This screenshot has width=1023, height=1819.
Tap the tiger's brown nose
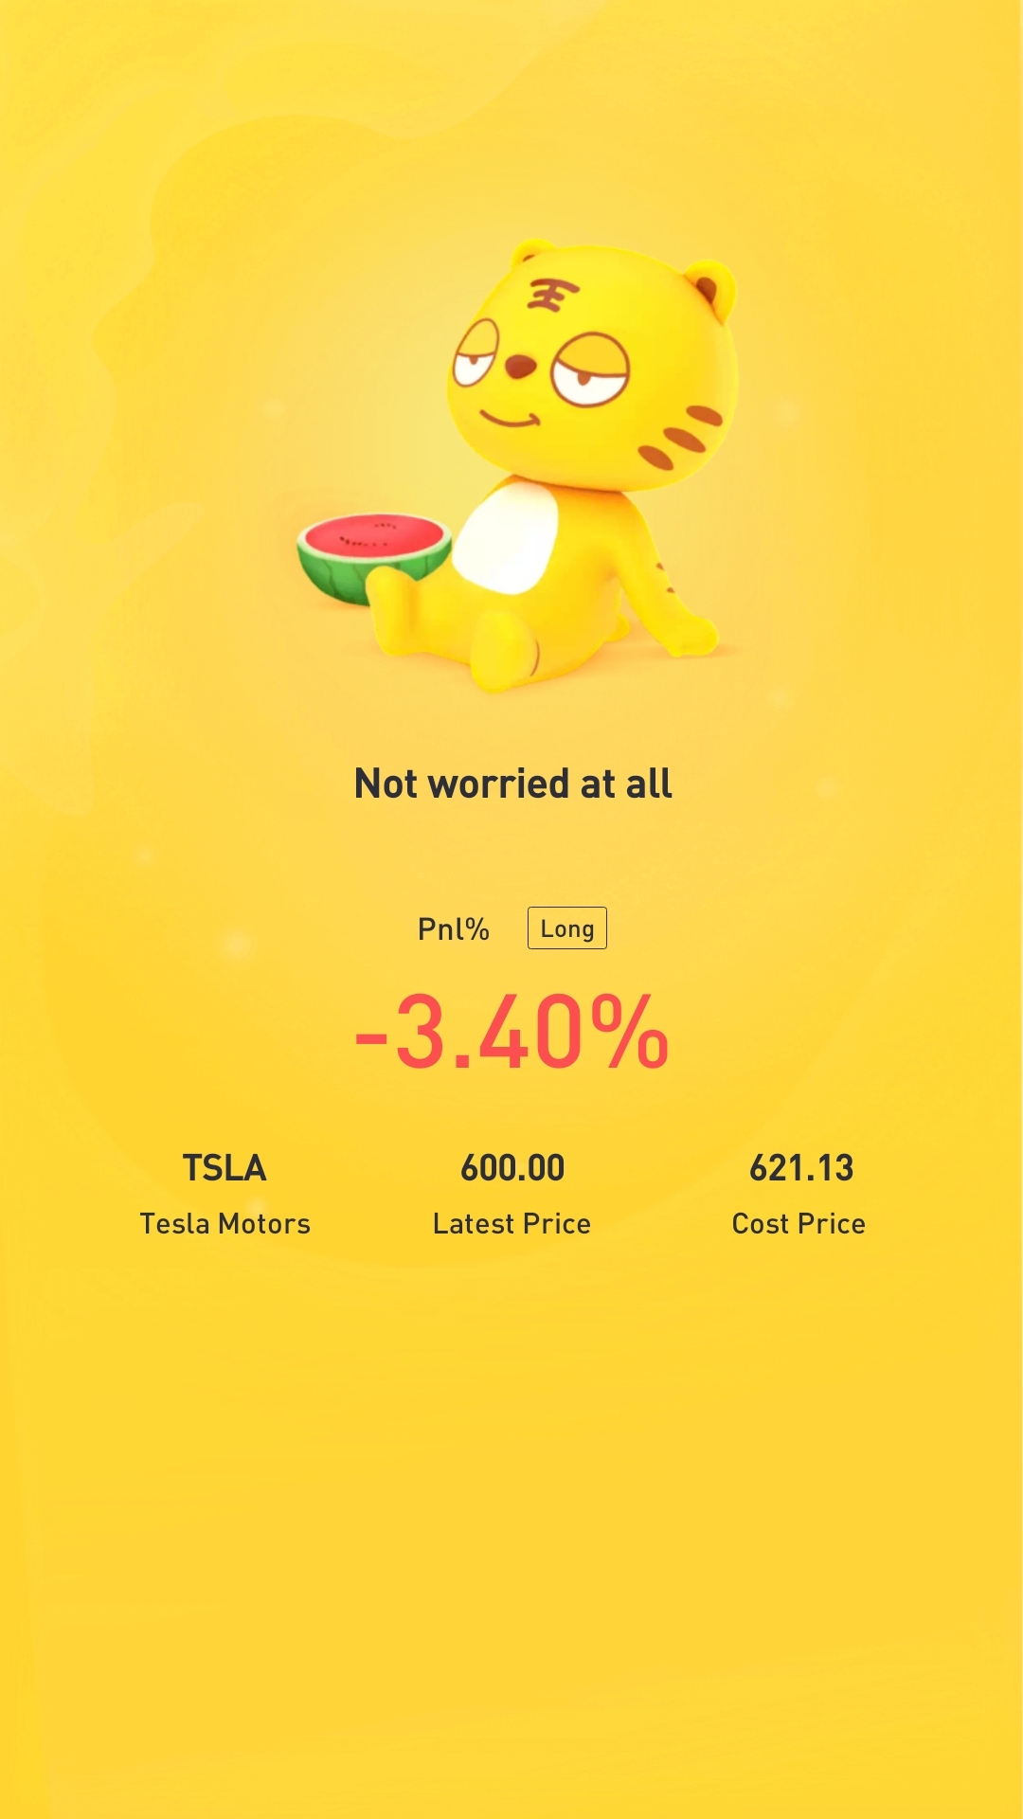519,366
